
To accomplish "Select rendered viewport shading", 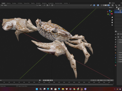I will point(109,5).
